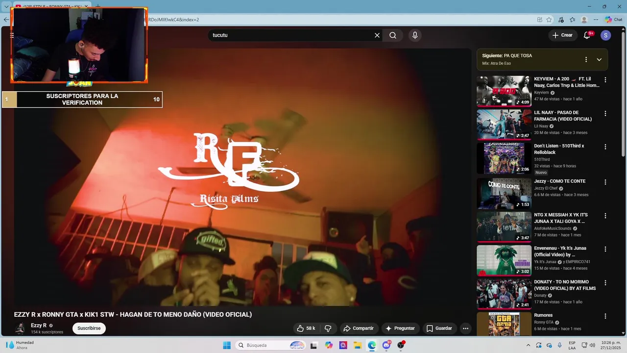
Task: Open options for NTG X MESSIAH video
Action: (x=605, y=216)
